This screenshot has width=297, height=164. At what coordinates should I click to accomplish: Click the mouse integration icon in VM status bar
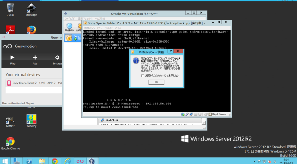pos(206,114)
